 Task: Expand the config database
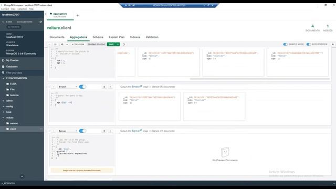point(3,106)
